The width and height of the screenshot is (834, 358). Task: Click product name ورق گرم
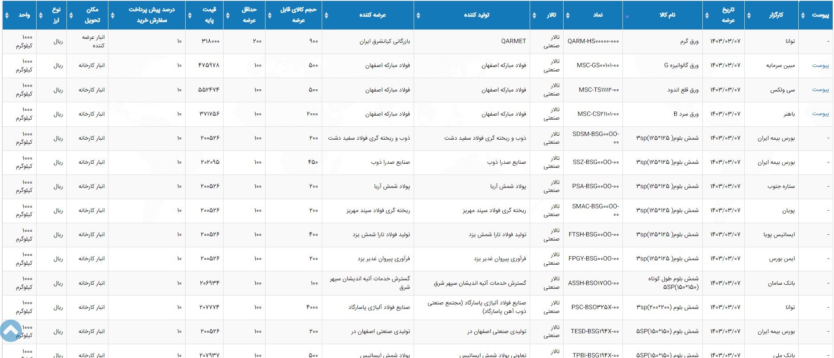click(x=689, y=42)
